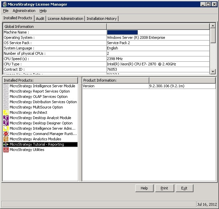Open the Help menu
Viewport: 219px width, 209px height.
(43, 11)
